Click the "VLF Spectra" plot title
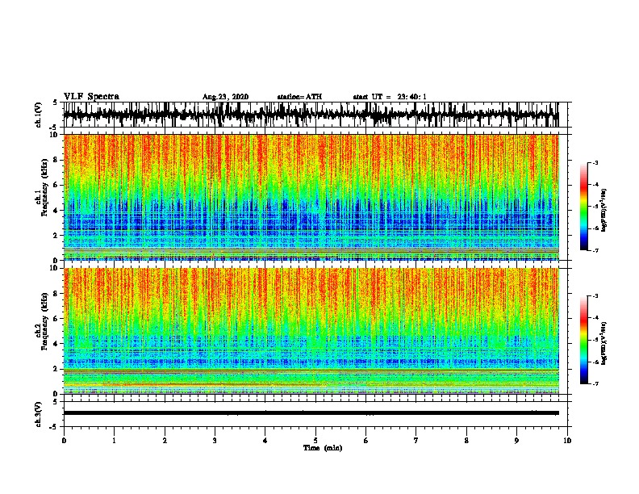The width and height of the screenshot is (639, 494). [91, 97]
